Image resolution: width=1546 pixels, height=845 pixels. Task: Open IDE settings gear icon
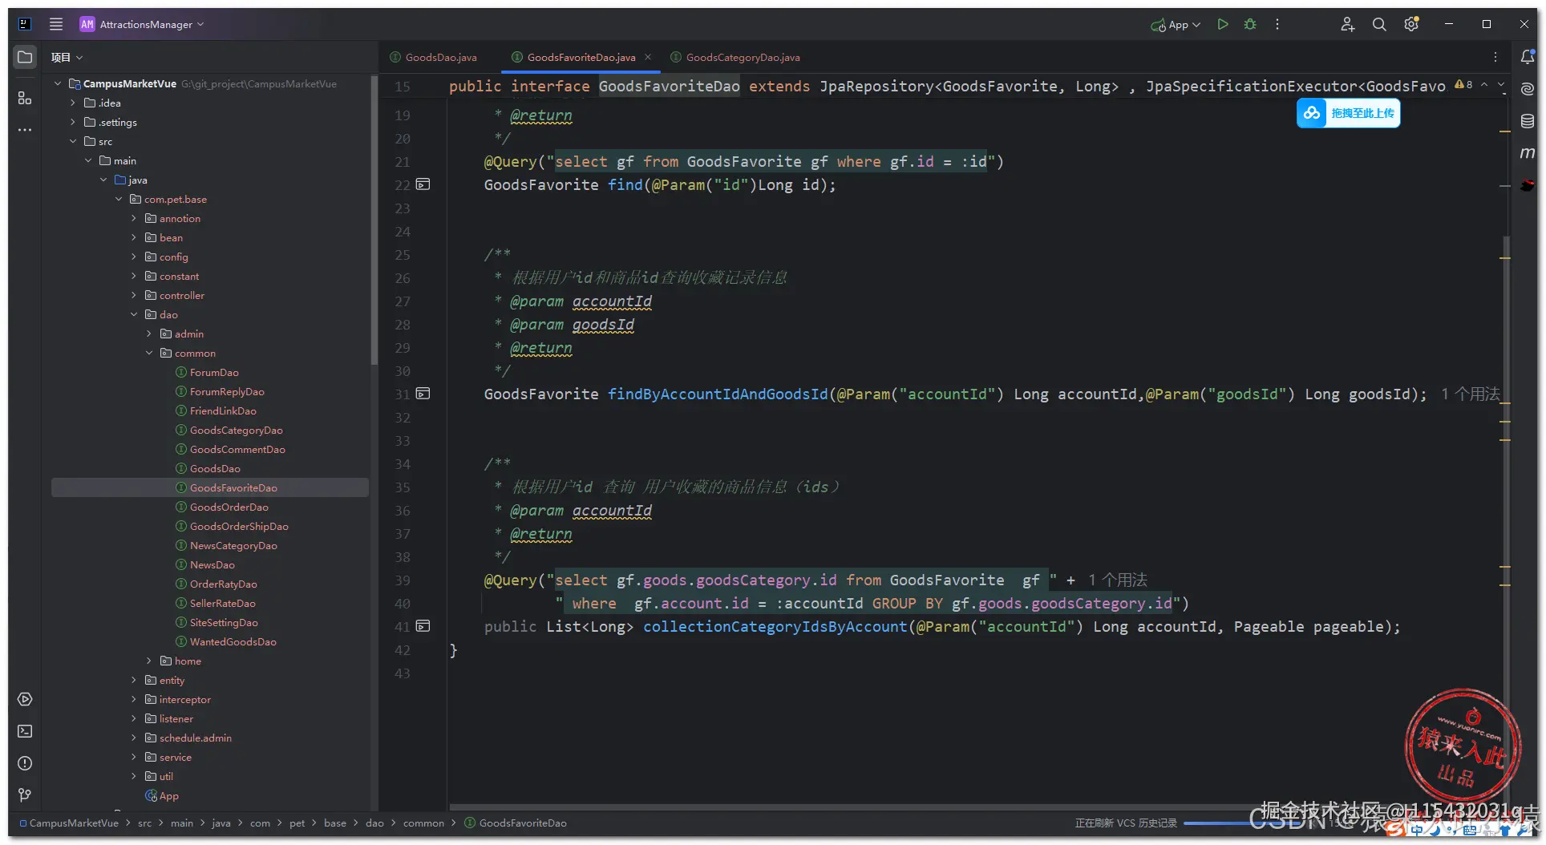(x=1411, y=24)
